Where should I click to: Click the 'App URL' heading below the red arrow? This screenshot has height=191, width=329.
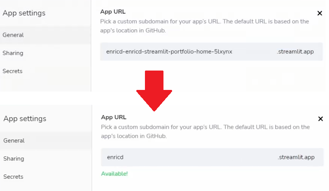tap(114, 117)
